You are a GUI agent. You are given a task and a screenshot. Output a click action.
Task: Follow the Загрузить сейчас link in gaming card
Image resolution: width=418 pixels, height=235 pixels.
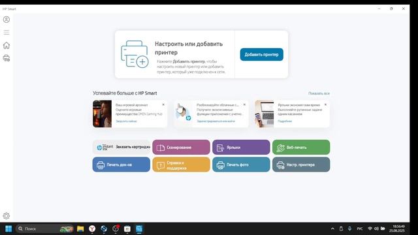(126, 121)
